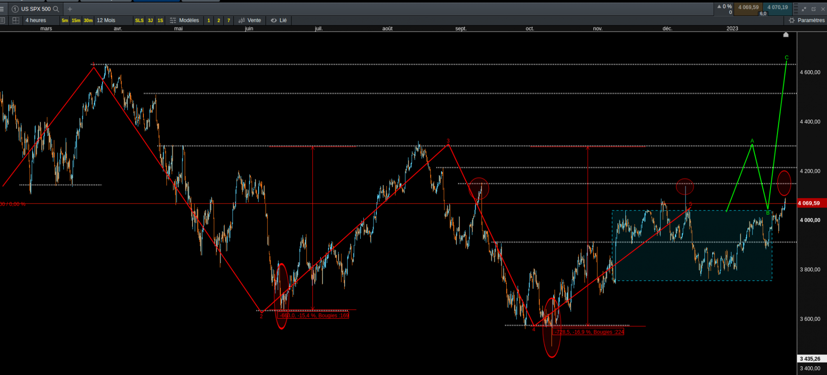Screen dimensions: 827x375
Task: Open the Paramètres gear settings
Action: [807, 20]
